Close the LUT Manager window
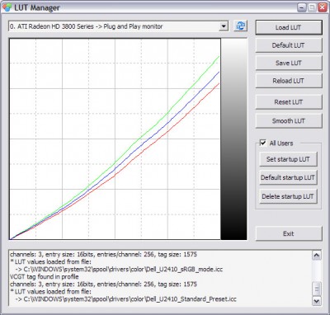This screenshot has width=330, height=315. click(x=323, y=7)
